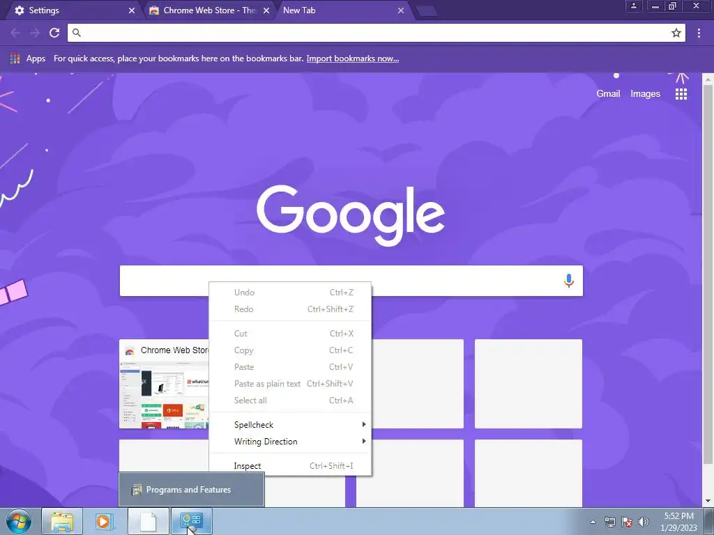The height and width of the screenshot is (535, 714).
Task: Click the browser forward arrow
Action: click(x=35, y=33)
